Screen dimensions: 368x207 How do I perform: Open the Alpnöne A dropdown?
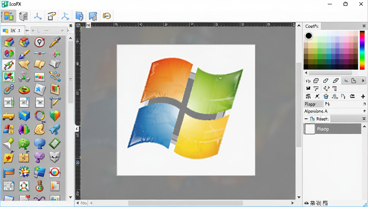point(364,111)
